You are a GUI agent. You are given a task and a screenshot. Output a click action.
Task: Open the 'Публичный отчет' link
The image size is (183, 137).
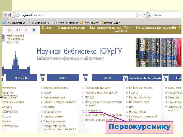point(11,112)
